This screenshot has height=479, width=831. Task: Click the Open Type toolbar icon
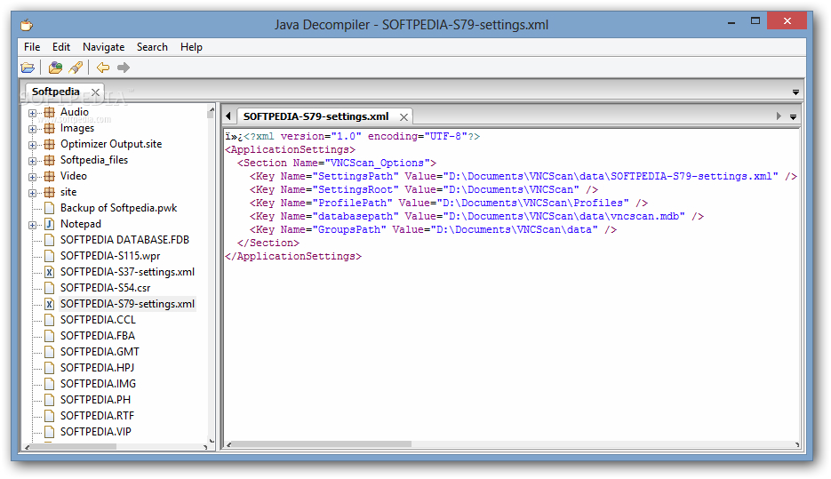click(55, 68)
